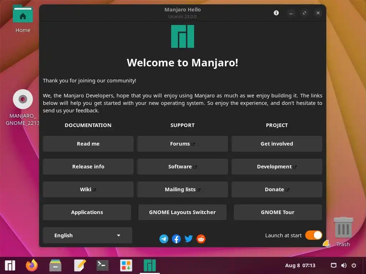The image size is (366, 274).
Task: Open the clock showing Aug 8 07:13
Action: [300, 265]
